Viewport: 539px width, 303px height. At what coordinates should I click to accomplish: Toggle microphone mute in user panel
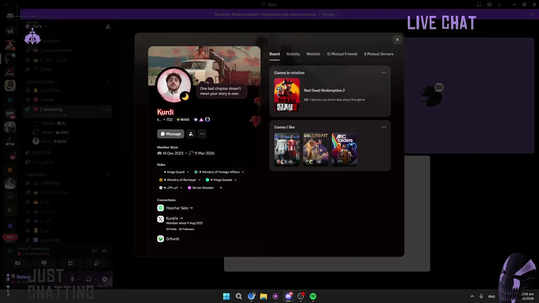(72, 279)
